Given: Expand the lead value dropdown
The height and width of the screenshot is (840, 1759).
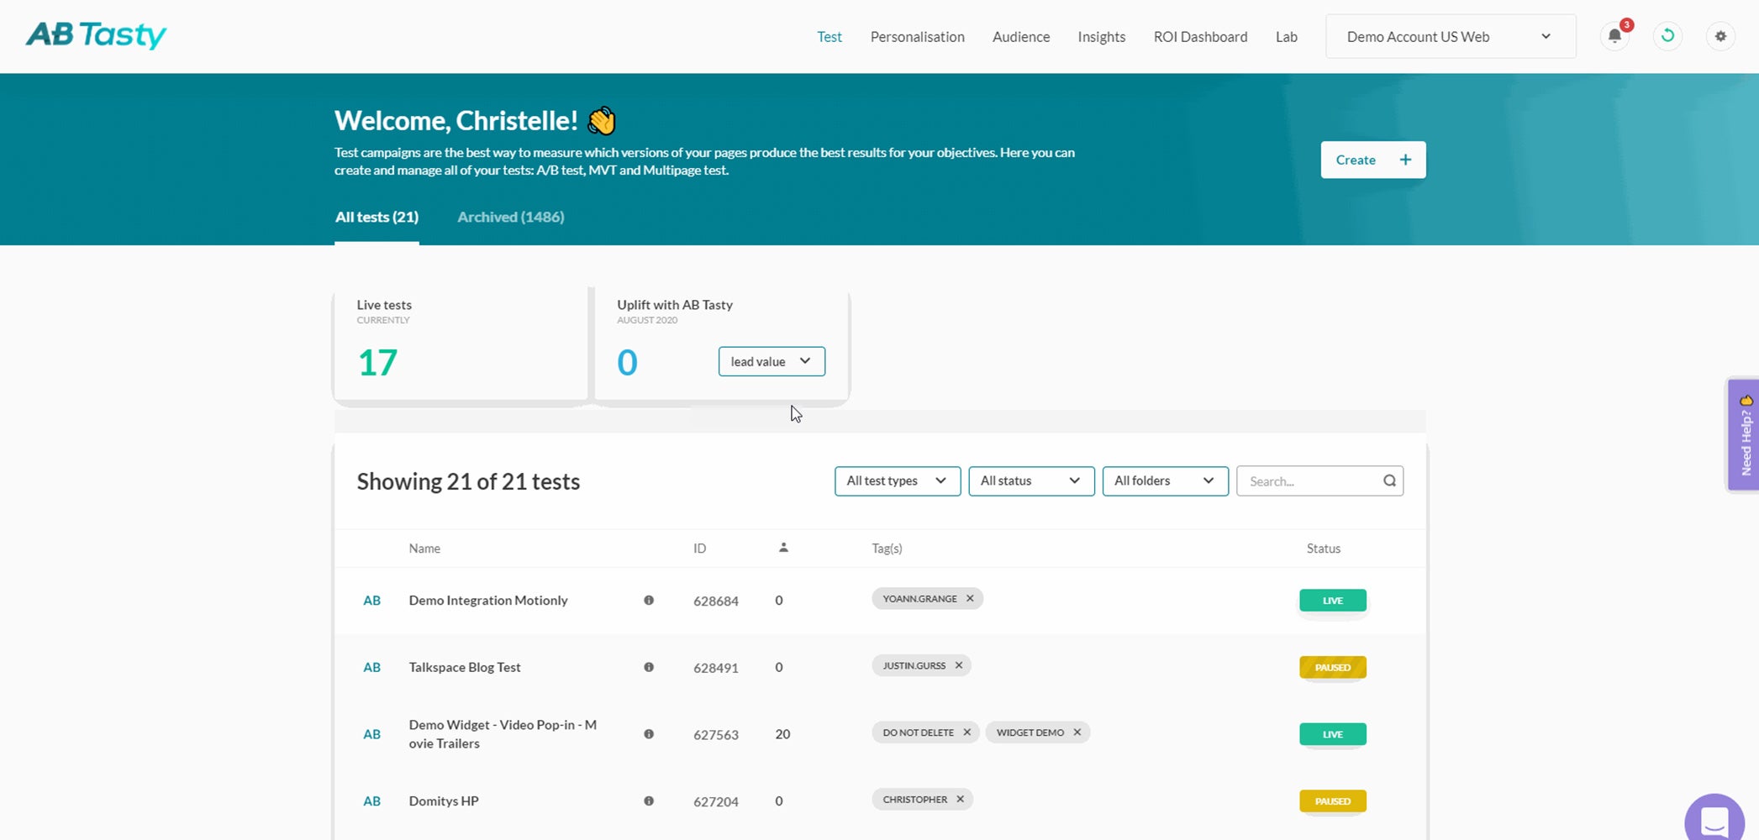Looking at the screenshot, I should [772, 361].
